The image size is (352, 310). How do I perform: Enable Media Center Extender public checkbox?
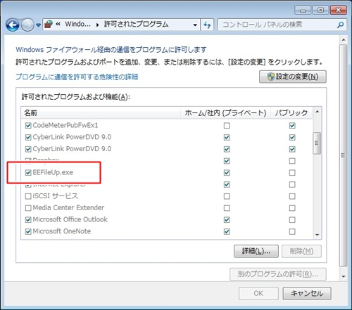click(x=292, y=208)
